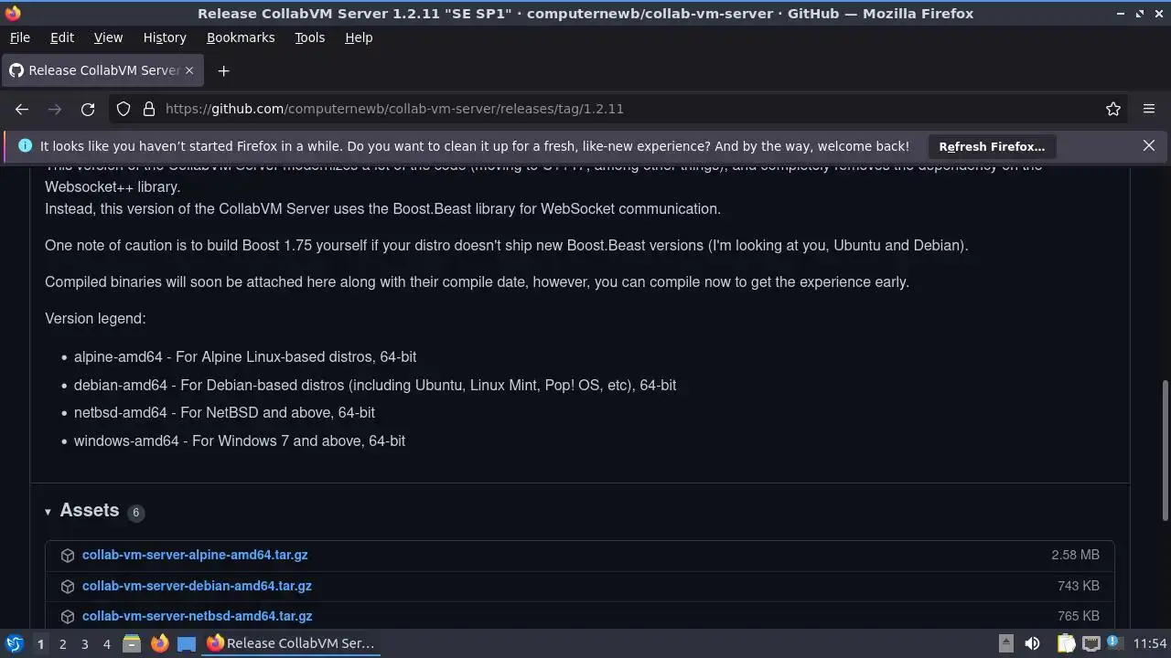Viewport: 1171px width, 658px height.
Task: Reload the current page
Action: click(88, 109)
